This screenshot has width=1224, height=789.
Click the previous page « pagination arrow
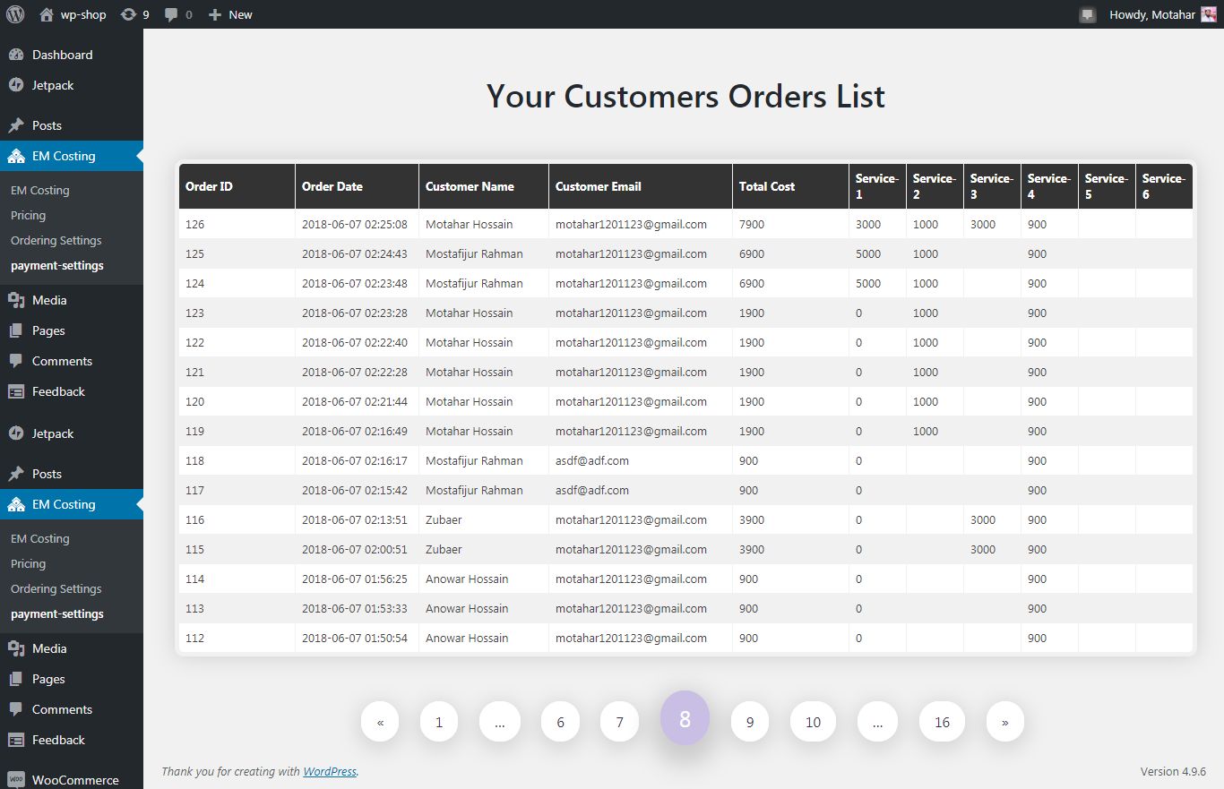[381, 722]
